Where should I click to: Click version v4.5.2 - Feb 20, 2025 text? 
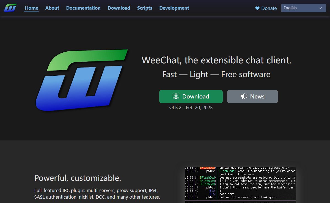pyautogui.click(x=191, y=108)
